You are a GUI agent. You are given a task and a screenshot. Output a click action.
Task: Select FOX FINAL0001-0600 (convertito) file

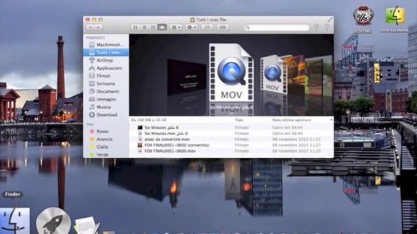(231, 145)
